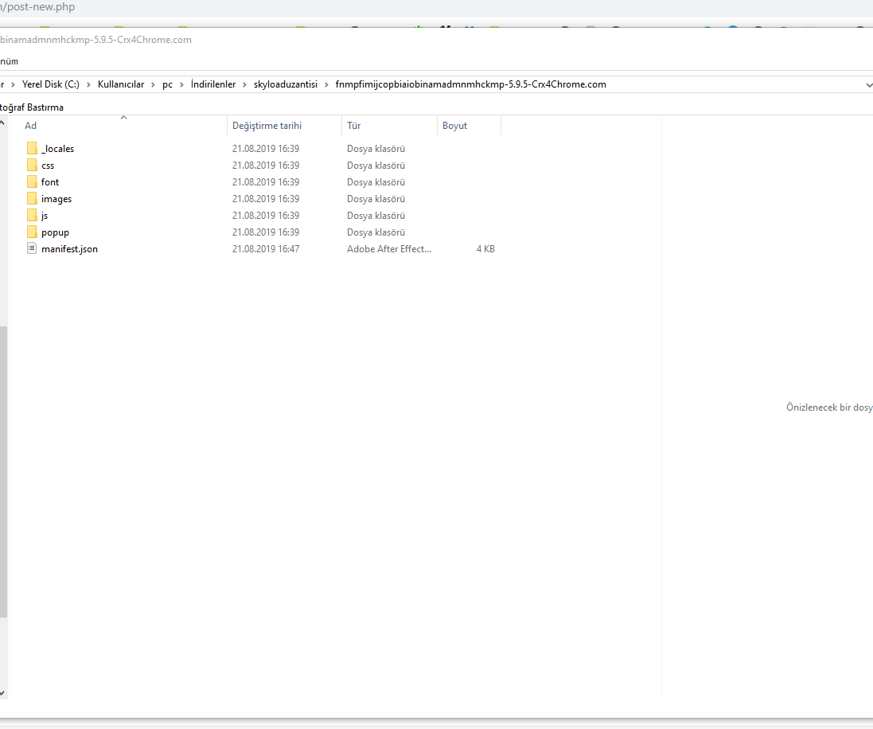Navigate to Yerel Disk (C:) in breadcrumb
Screen dimensions: 873x729
51,84
